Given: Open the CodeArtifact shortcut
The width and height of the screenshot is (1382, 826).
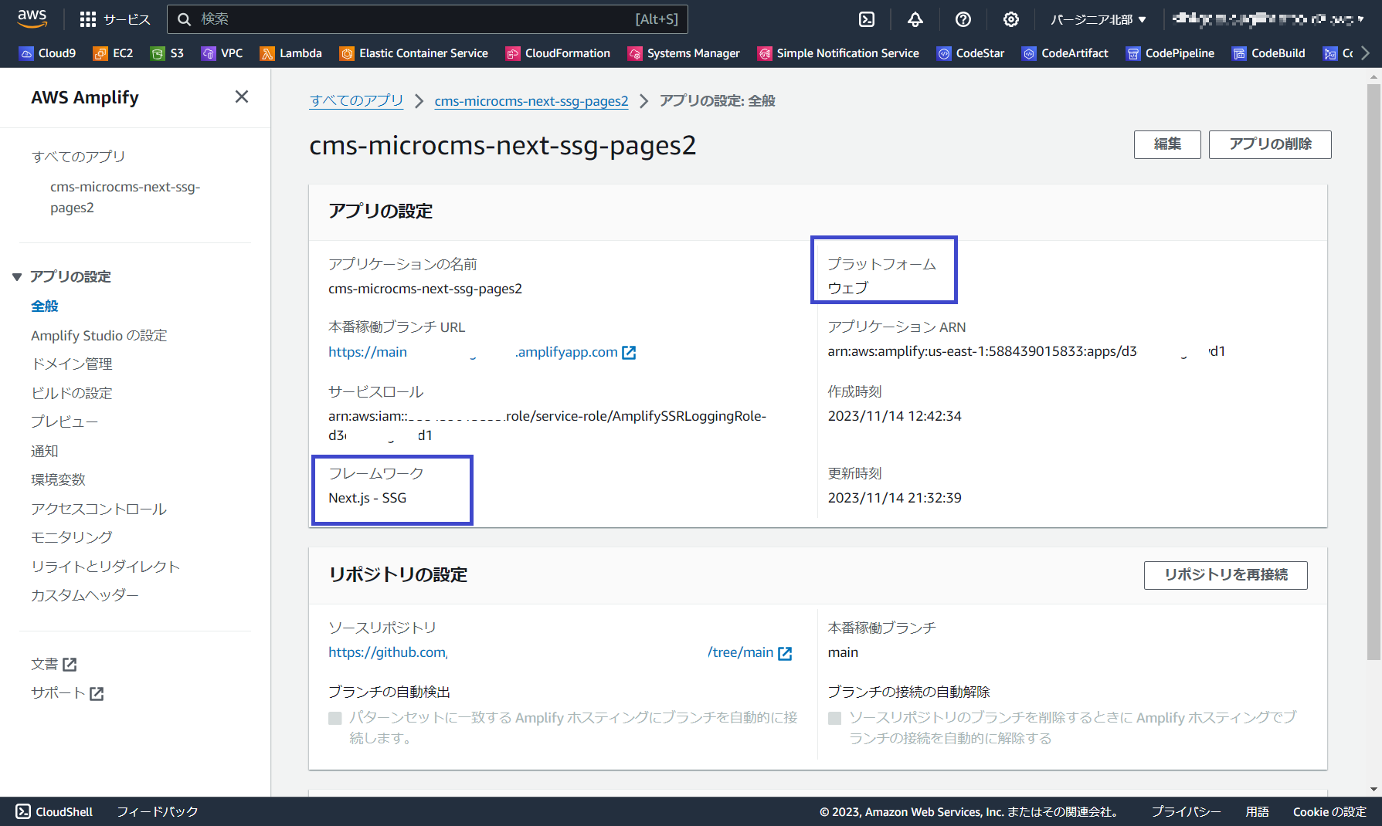Looking at the screenshot, I should [x=1065, y=53].
